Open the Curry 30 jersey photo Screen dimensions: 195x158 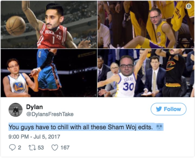pos(146,73)
